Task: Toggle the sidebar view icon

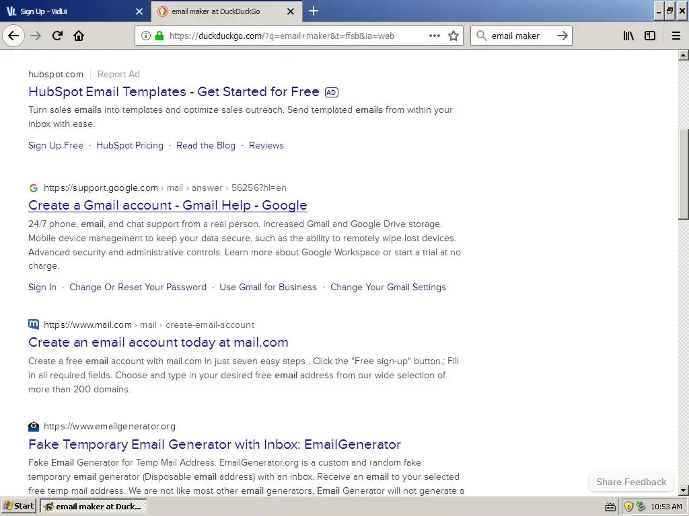Action: (650, 36)
